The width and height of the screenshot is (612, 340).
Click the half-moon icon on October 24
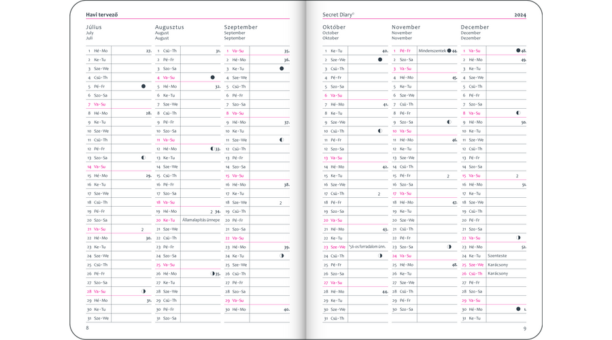coord(380,256)
